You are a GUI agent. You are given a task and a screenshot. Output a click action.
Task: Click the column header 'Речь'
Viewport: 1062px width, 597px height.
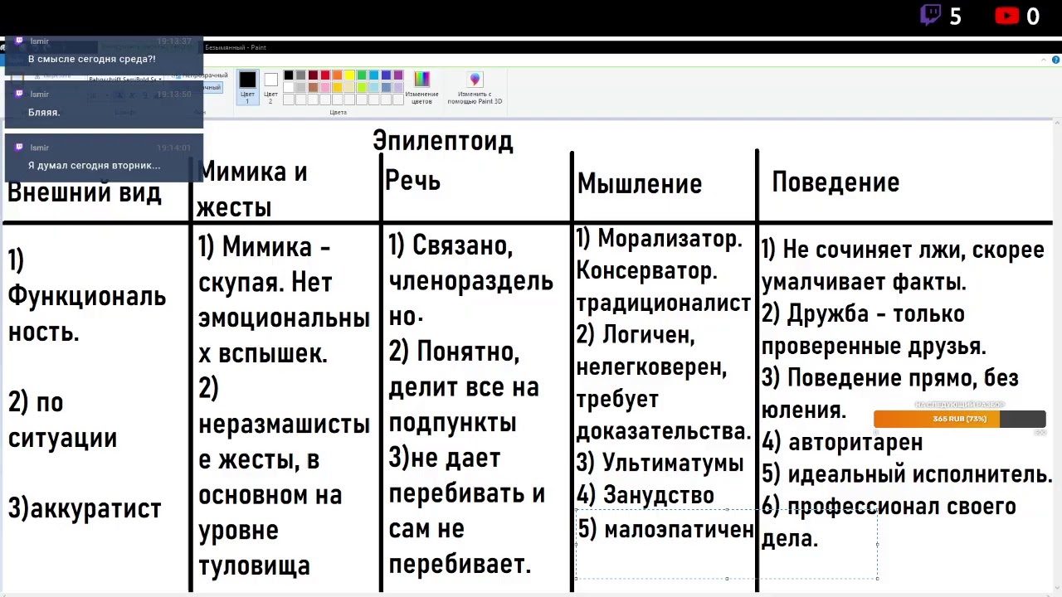coord(412,181)
